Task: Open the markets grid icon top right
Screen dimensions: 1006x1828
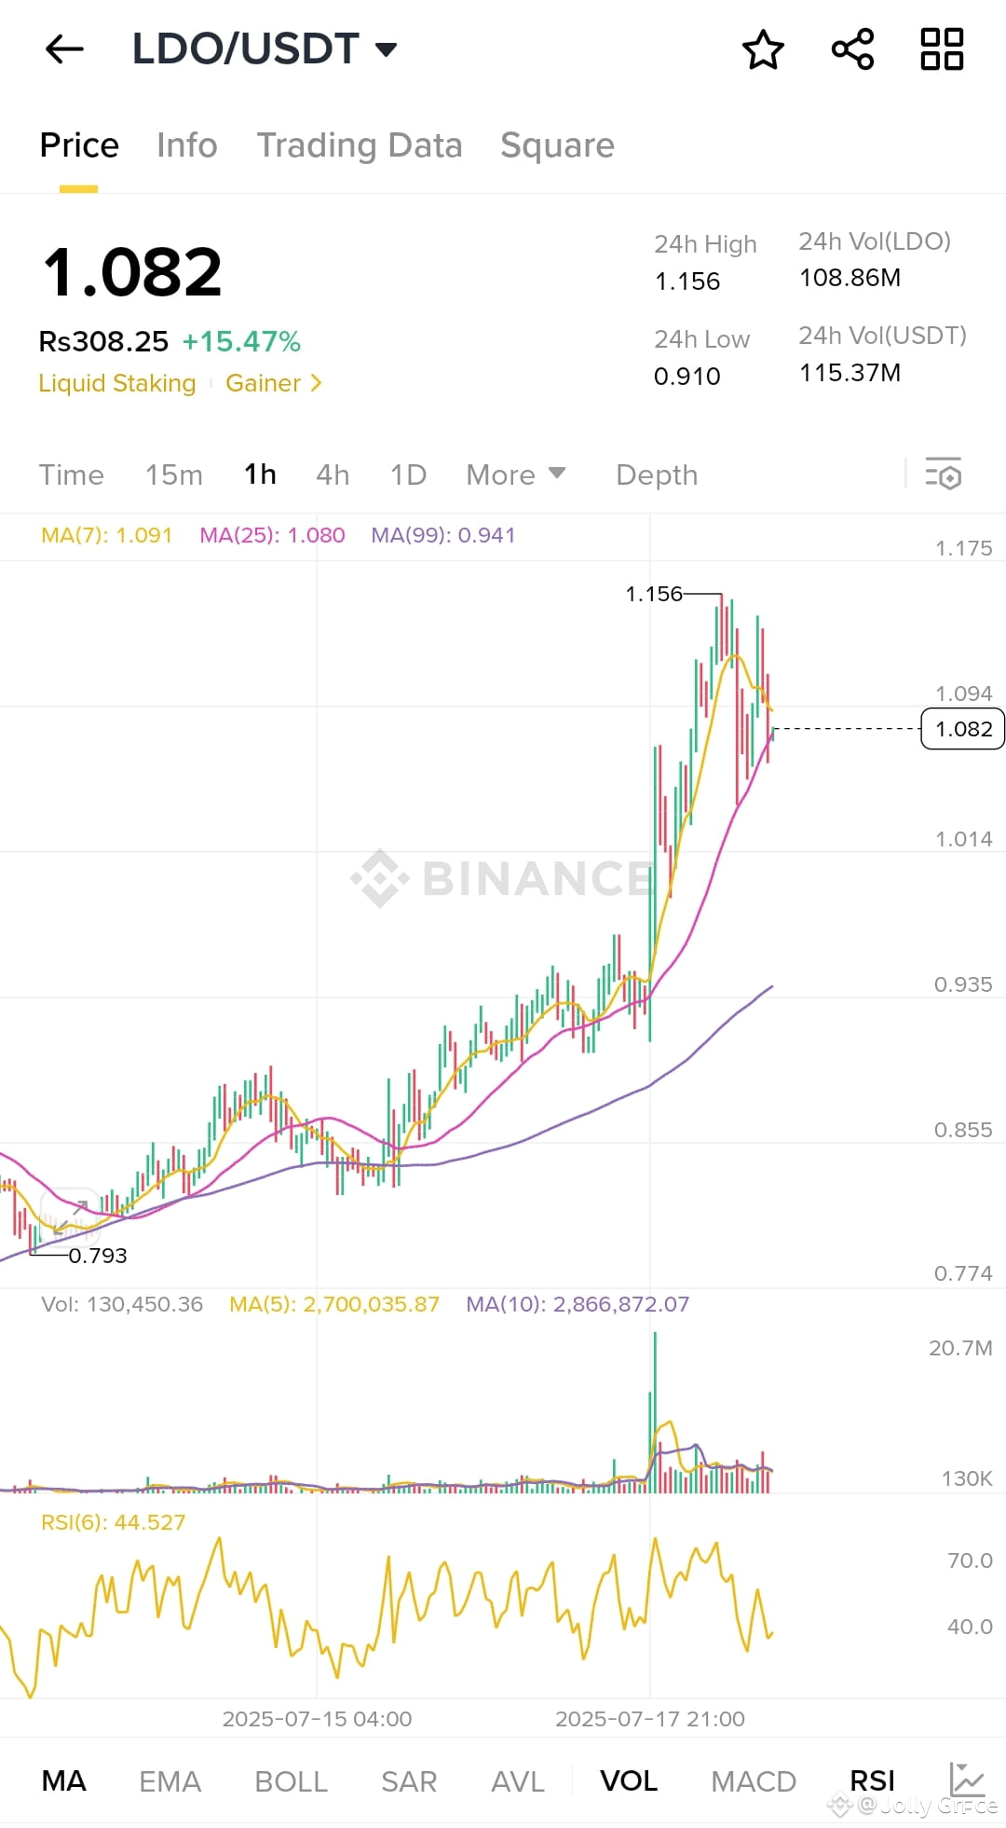Action: tap(943, 51)
